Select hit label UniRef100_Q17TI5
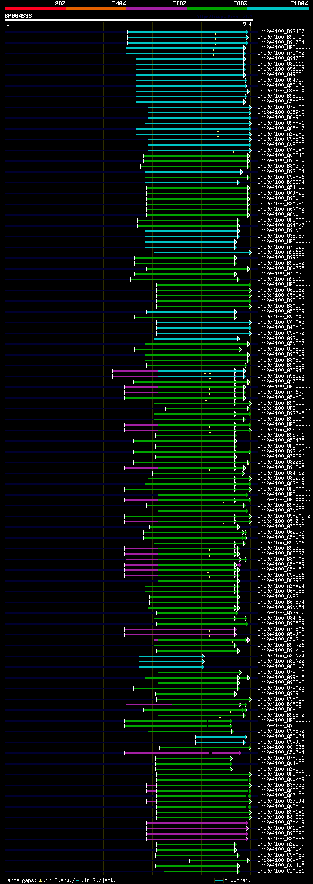 [281, 382]
